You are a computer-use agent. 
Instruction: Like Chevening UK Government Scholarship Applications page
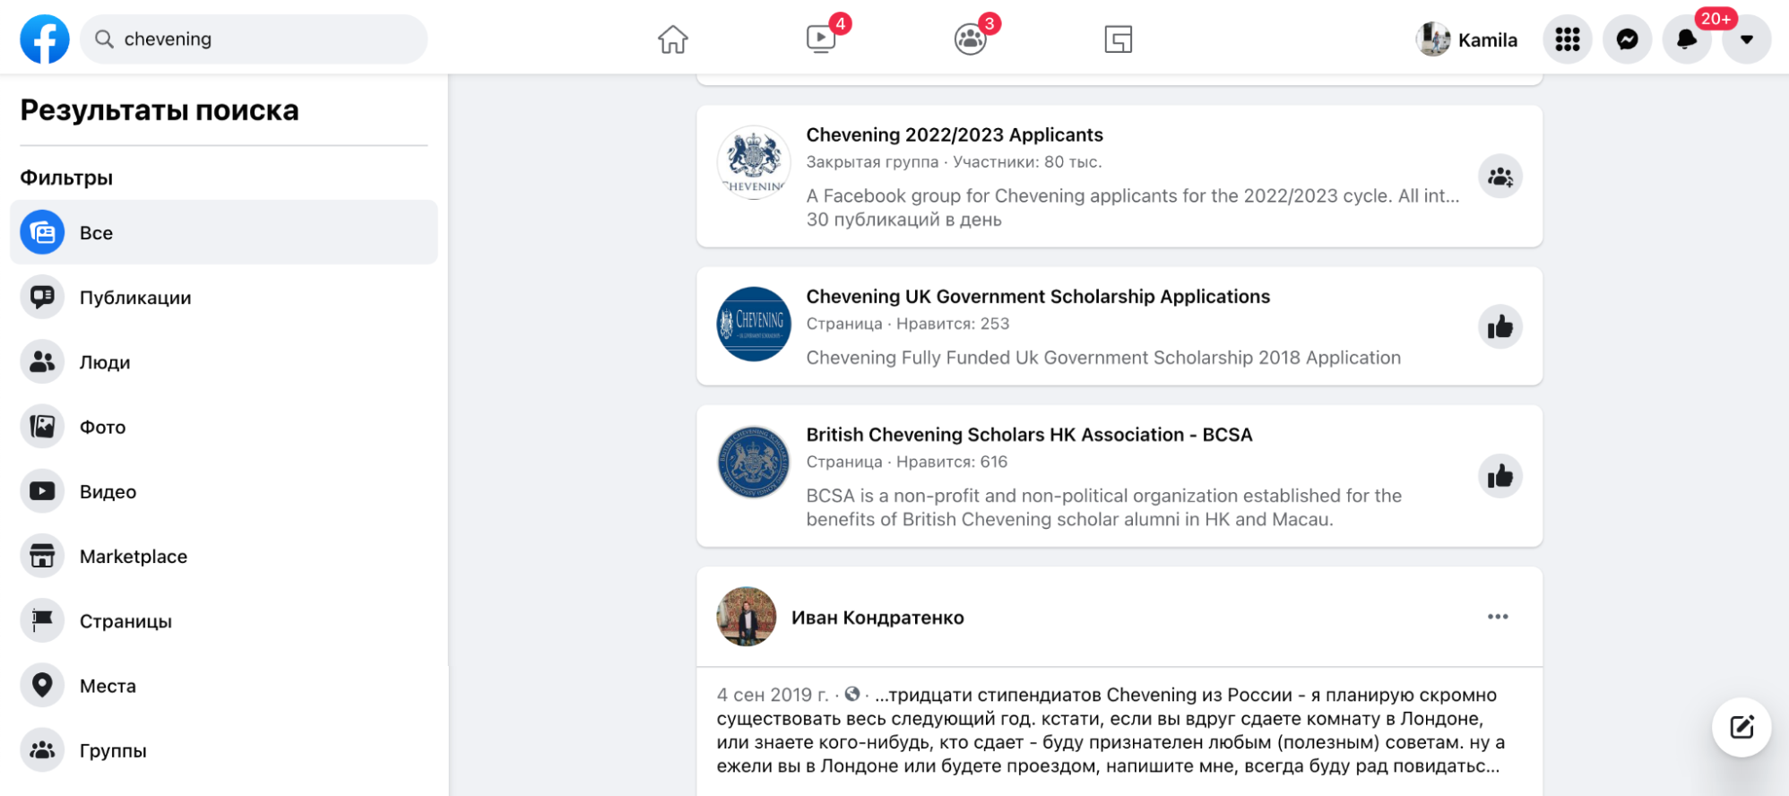tap(1500, 326)
